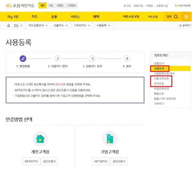This screenshot has width=192, height=169.
Task: Select the 기업고객용 building icon
Action: click(109, 139)
